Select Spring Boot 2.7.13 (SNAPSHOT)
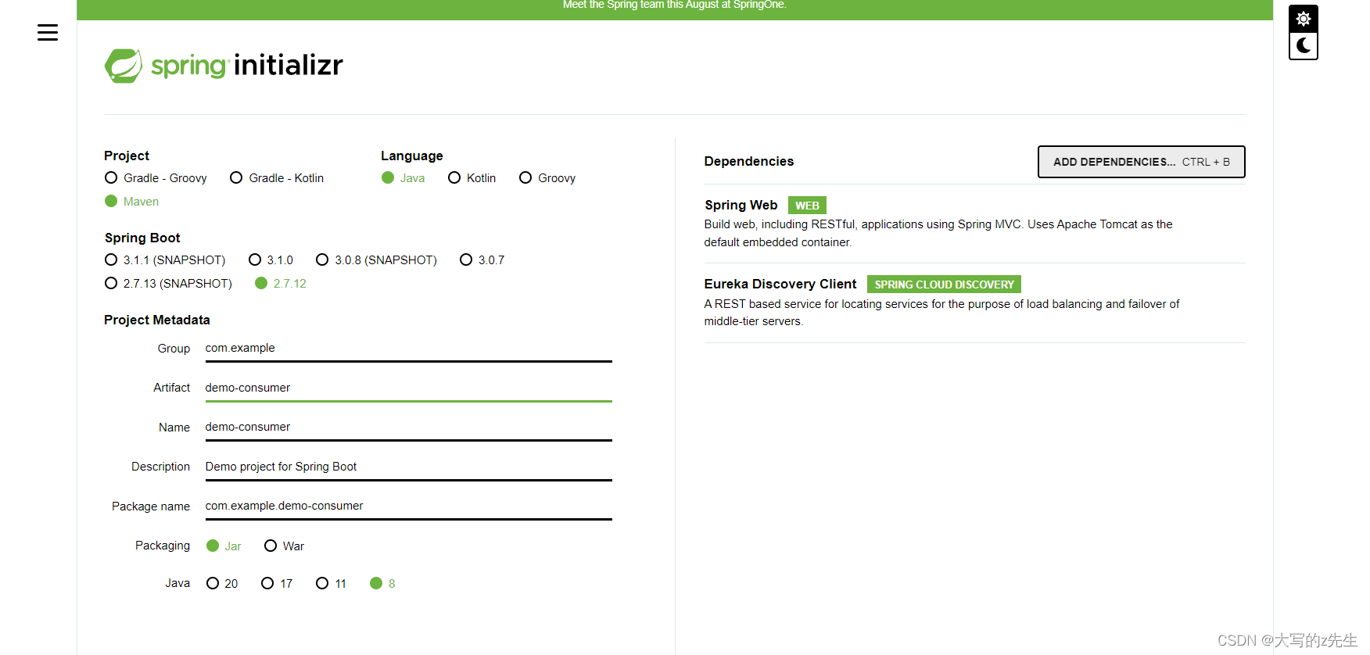Image resolution: width=1370 pixels, height=655 pixels. coord(168,284)
